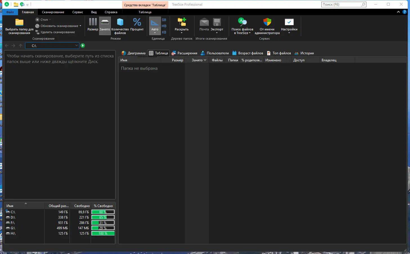
Task: Open the quick access toolbar customize arrow
Action: pyautogui.click(x=27, y=5)
